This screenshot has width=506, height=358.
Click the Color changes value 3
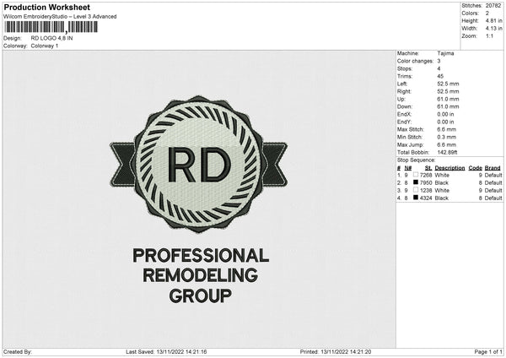(439, 61)
